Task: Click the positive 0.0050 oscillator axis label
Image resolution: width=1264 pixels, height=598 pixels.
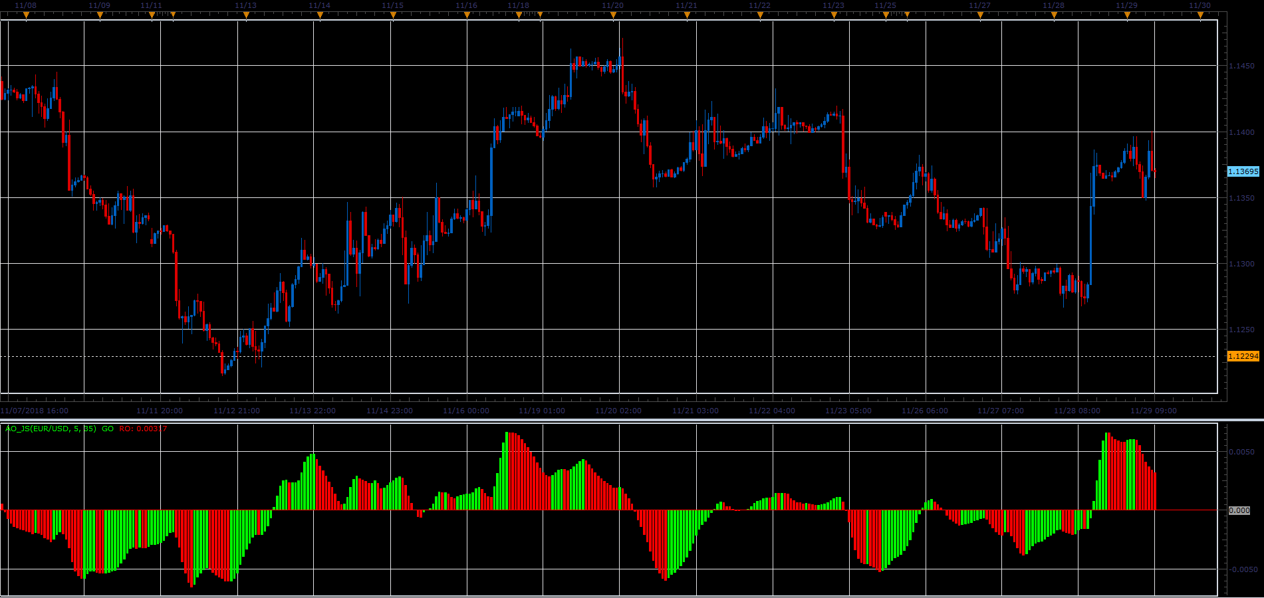Action: tap(1242, 452)
